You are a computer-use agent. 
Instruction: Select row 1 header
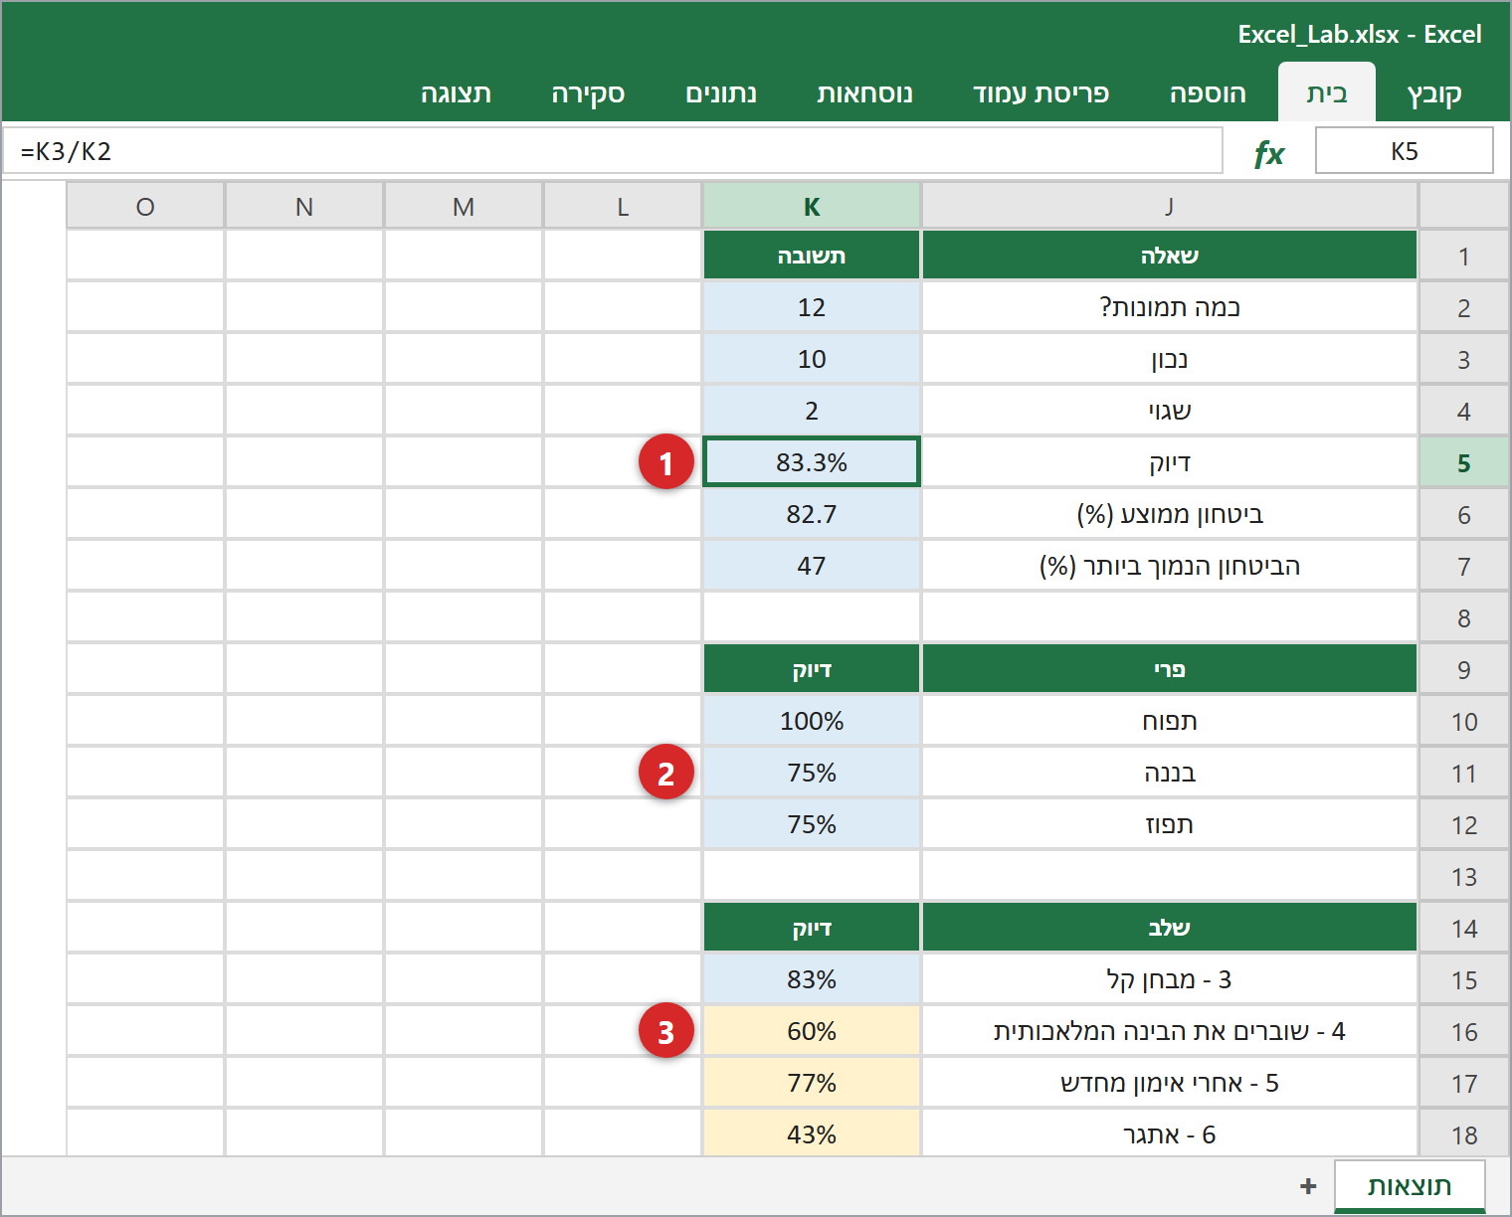[x=1463, y=256]
